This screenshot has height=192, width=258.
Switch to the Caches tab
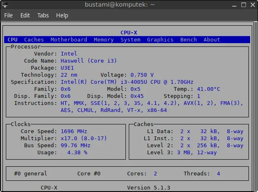34,39
